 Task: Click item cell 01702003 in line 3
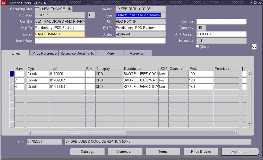67,87
